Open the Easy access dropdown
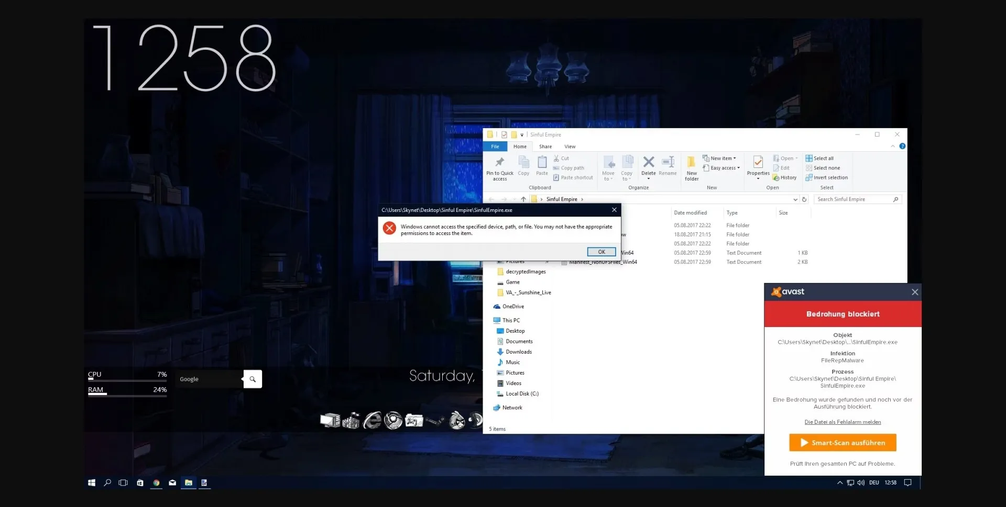1006x507 pixels. [x=725, y=168]
